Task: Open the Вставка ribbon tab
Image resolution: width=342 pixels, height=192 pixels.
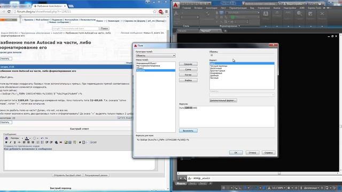Action: [198, 8]
